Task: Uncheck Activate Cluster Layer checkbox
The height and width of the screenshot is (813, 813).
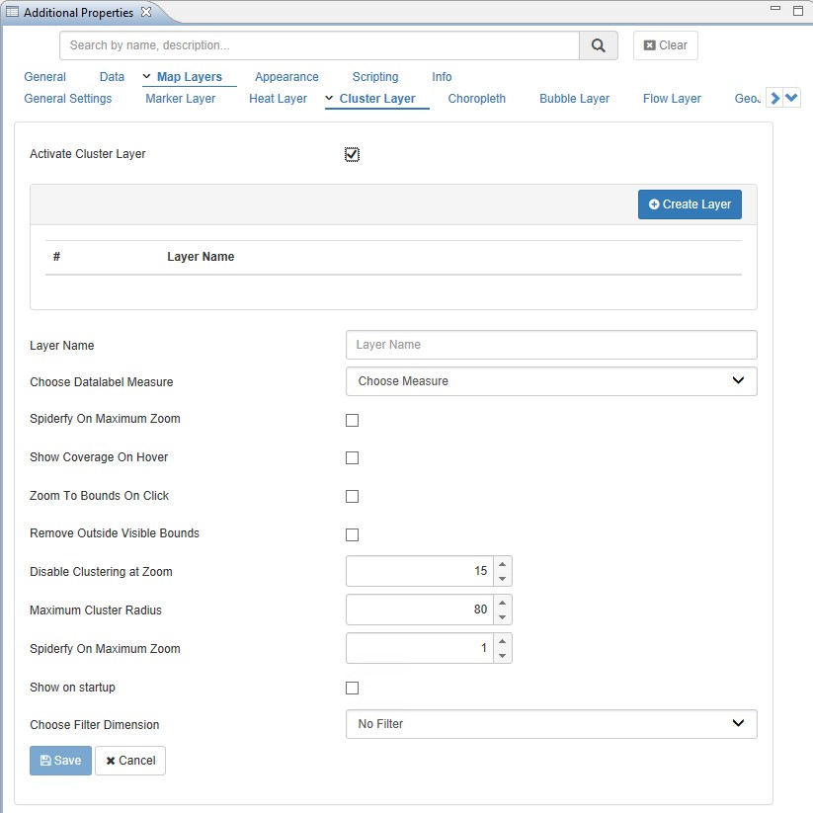Action: click(352, 154)
